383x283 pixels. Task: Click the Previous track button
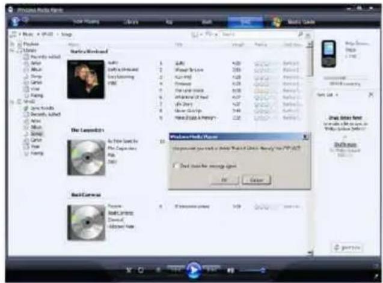(x=176, y=269)
